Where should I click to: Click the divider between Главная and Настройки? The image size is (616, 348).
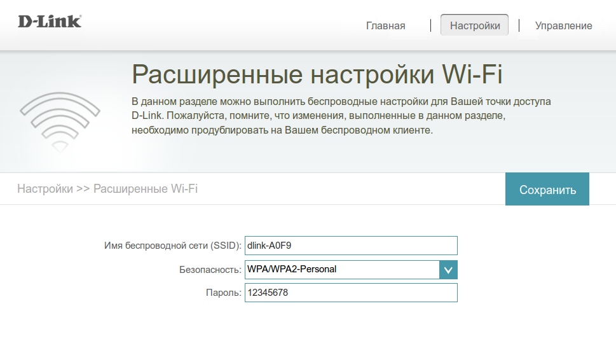click(431, 26)
